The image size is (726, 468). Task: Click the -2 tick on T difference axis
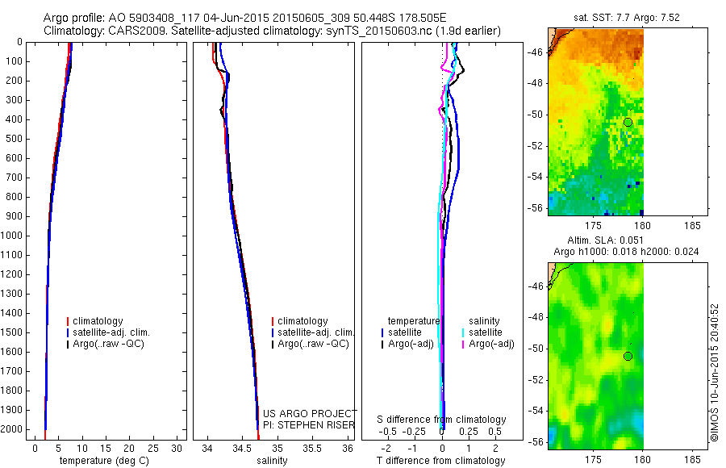tap(386, 449)
